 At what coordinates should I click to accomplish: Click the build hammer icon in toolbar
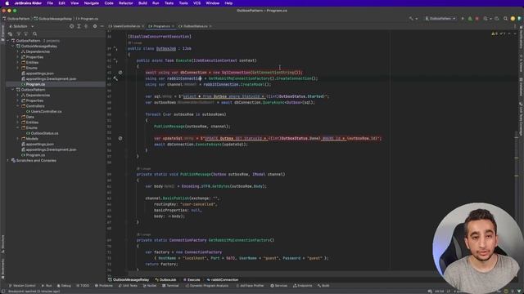[411, 19]
